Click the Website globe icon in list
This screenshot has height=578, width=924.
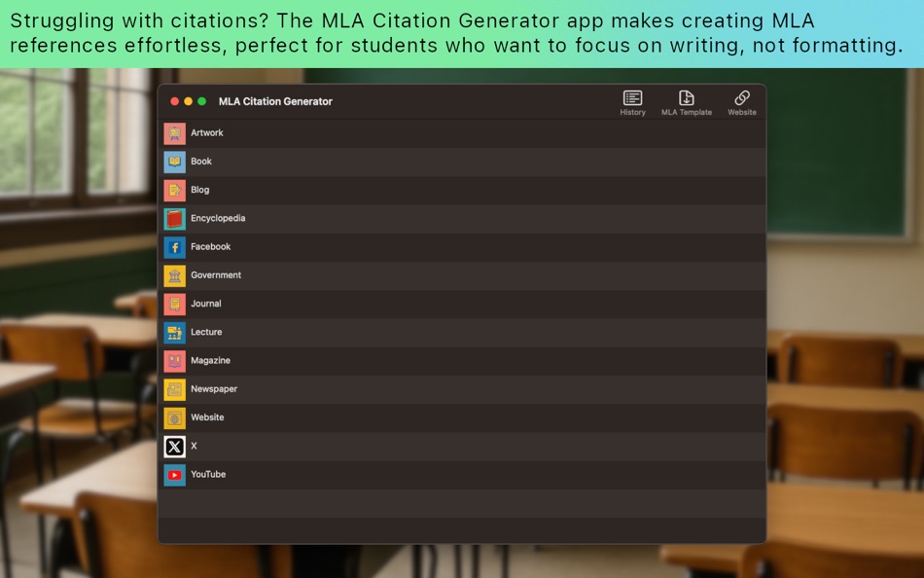[x=174, y=417]
